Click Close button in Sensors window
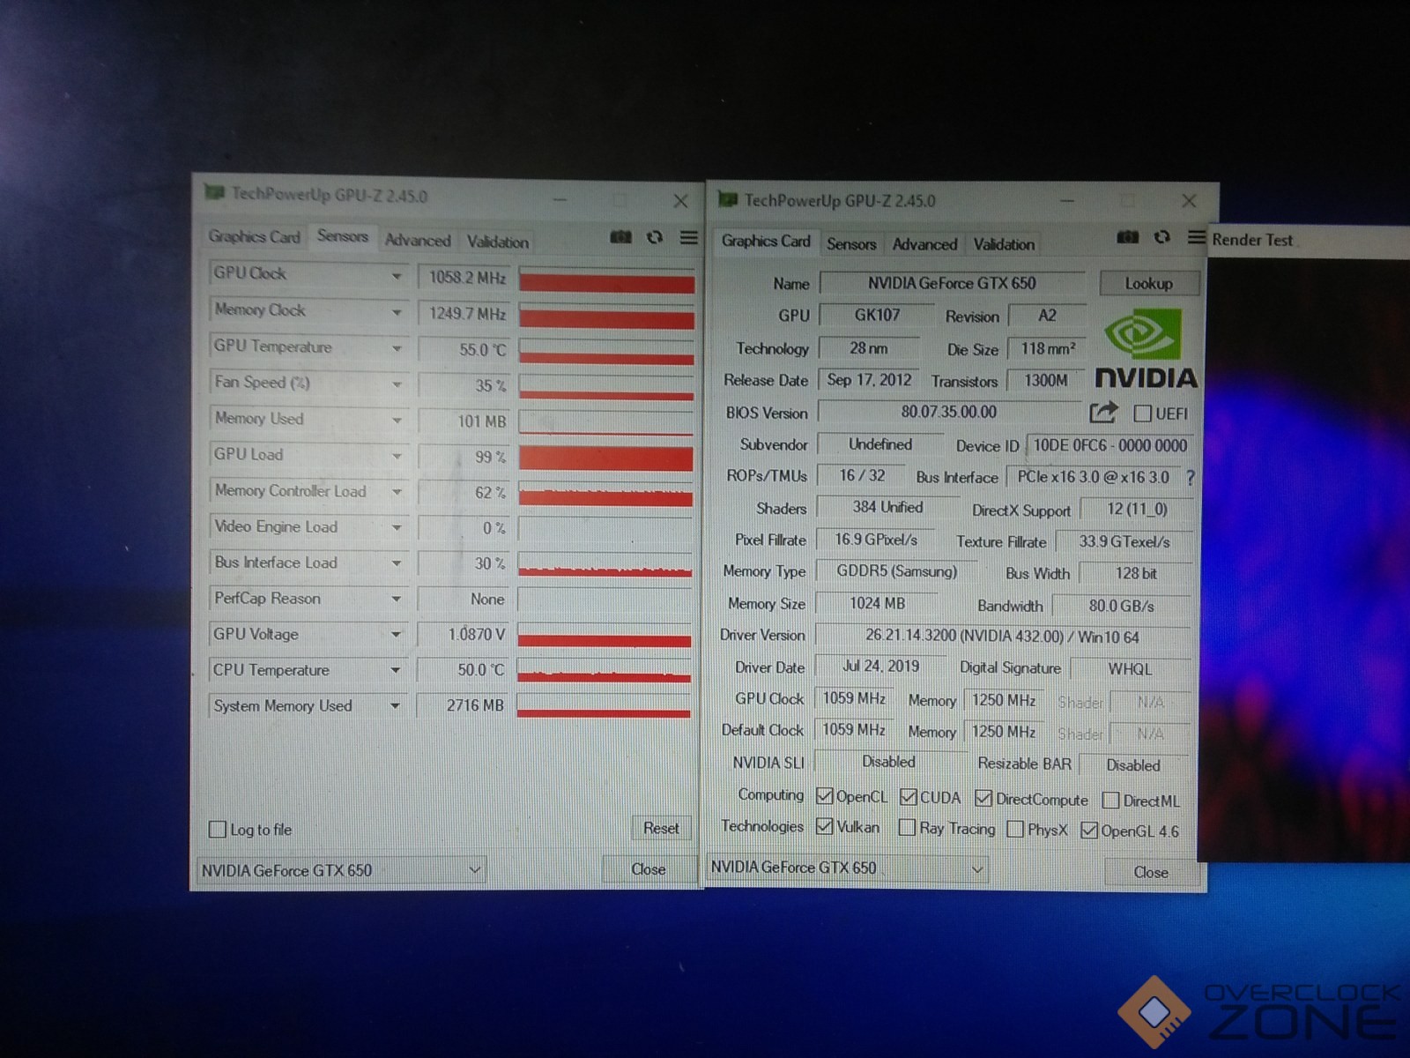Image resolution: width=1410 pixels, height=1058 pixels. click(x=648, y=869)
